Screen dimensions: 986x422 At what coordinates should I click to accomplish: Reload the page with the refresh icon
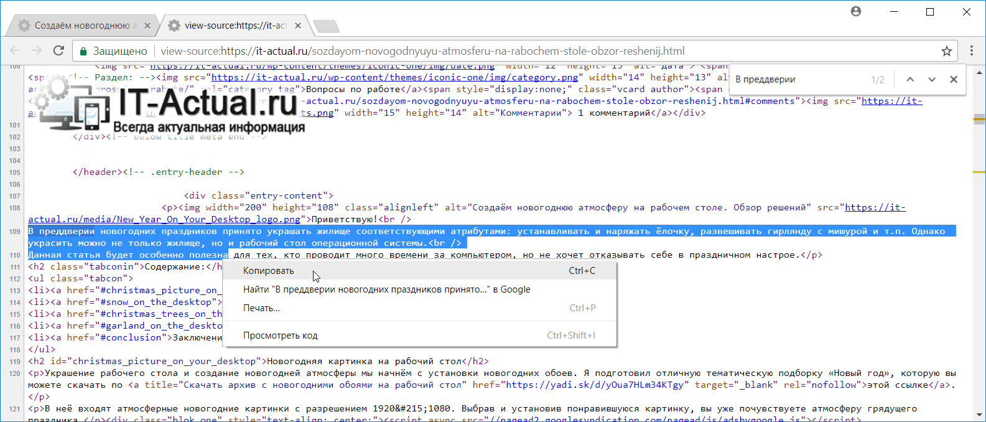point(58,51)
